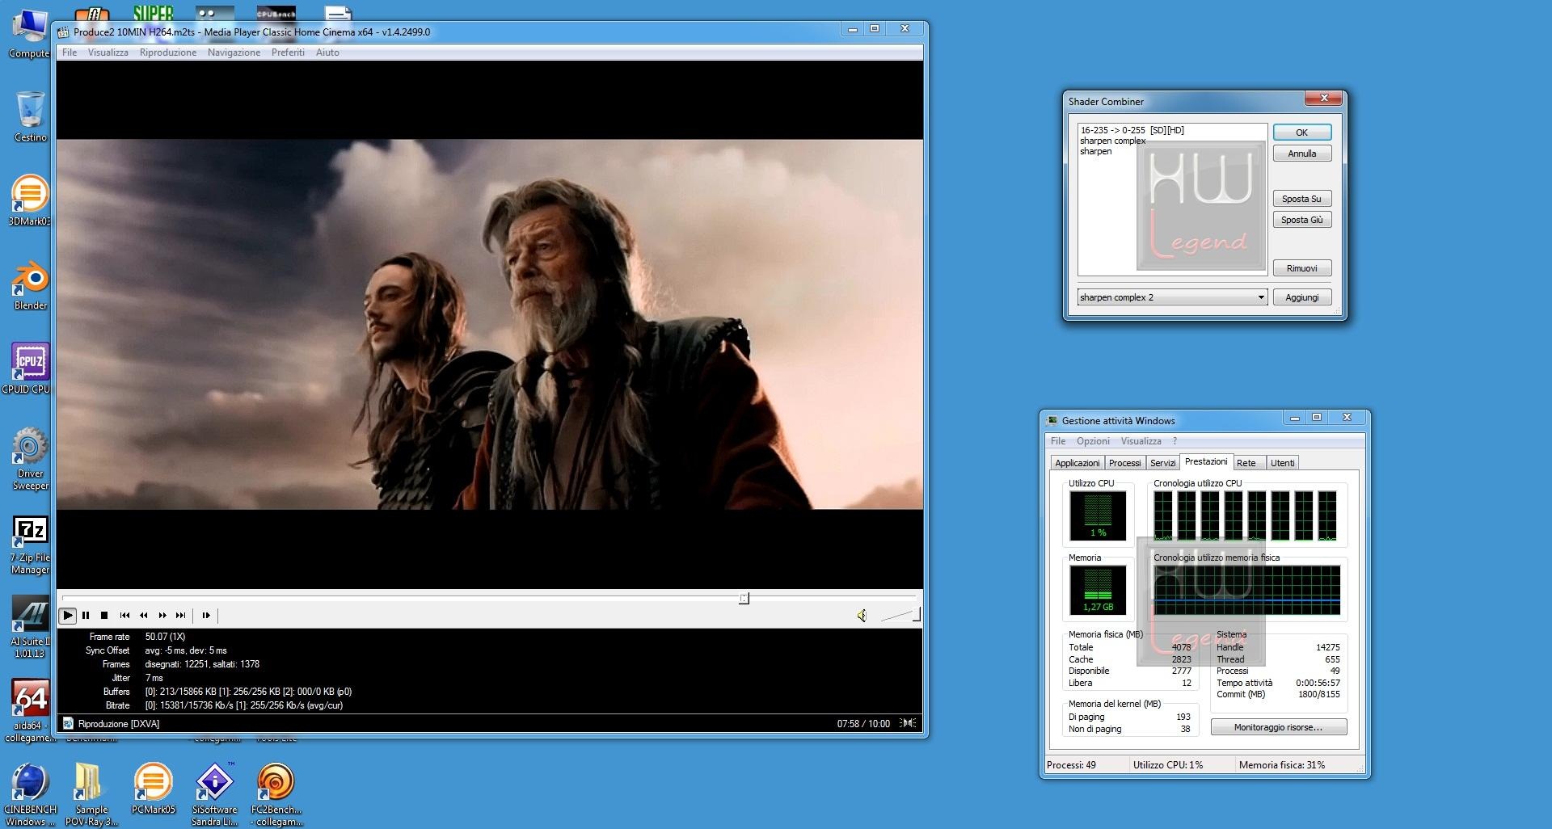
Task: Switch to Applicazioni tab in Task Manager
Action: [1077, 463]
